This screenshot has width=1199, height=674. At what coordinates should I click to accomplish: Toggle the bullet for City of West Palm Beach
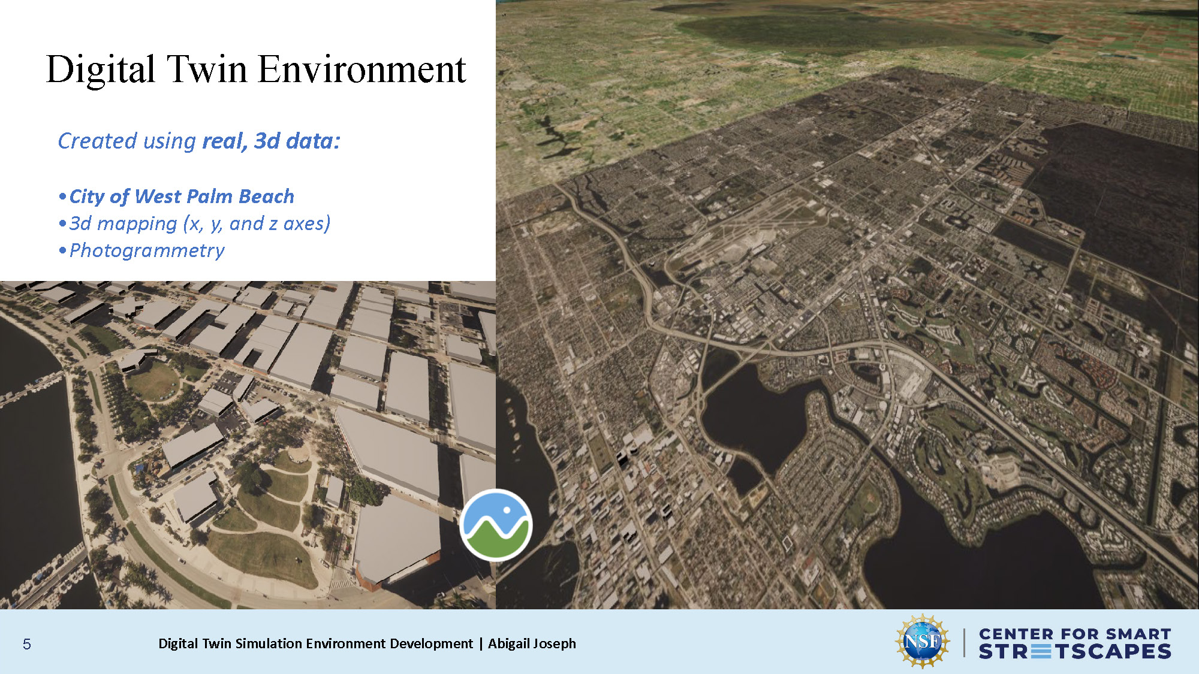[62, 195]
